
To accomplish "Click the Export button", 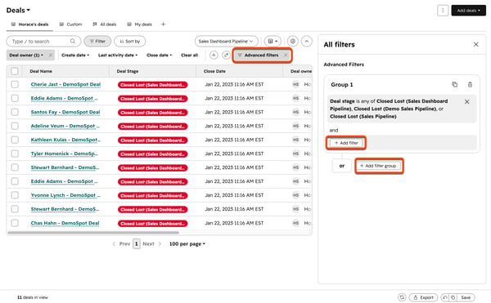I will click(423, 297).
